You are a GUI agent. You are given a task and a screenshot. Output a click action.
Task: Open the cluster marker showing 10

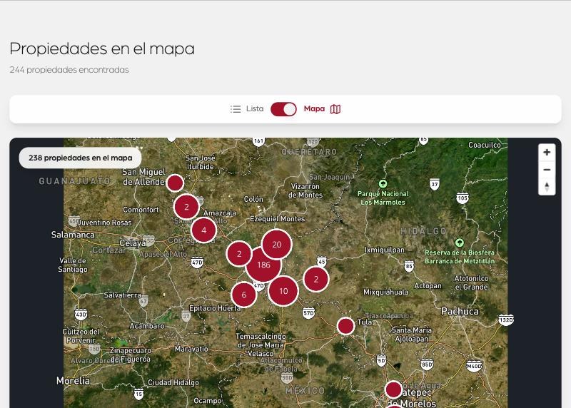pos(283,291)
